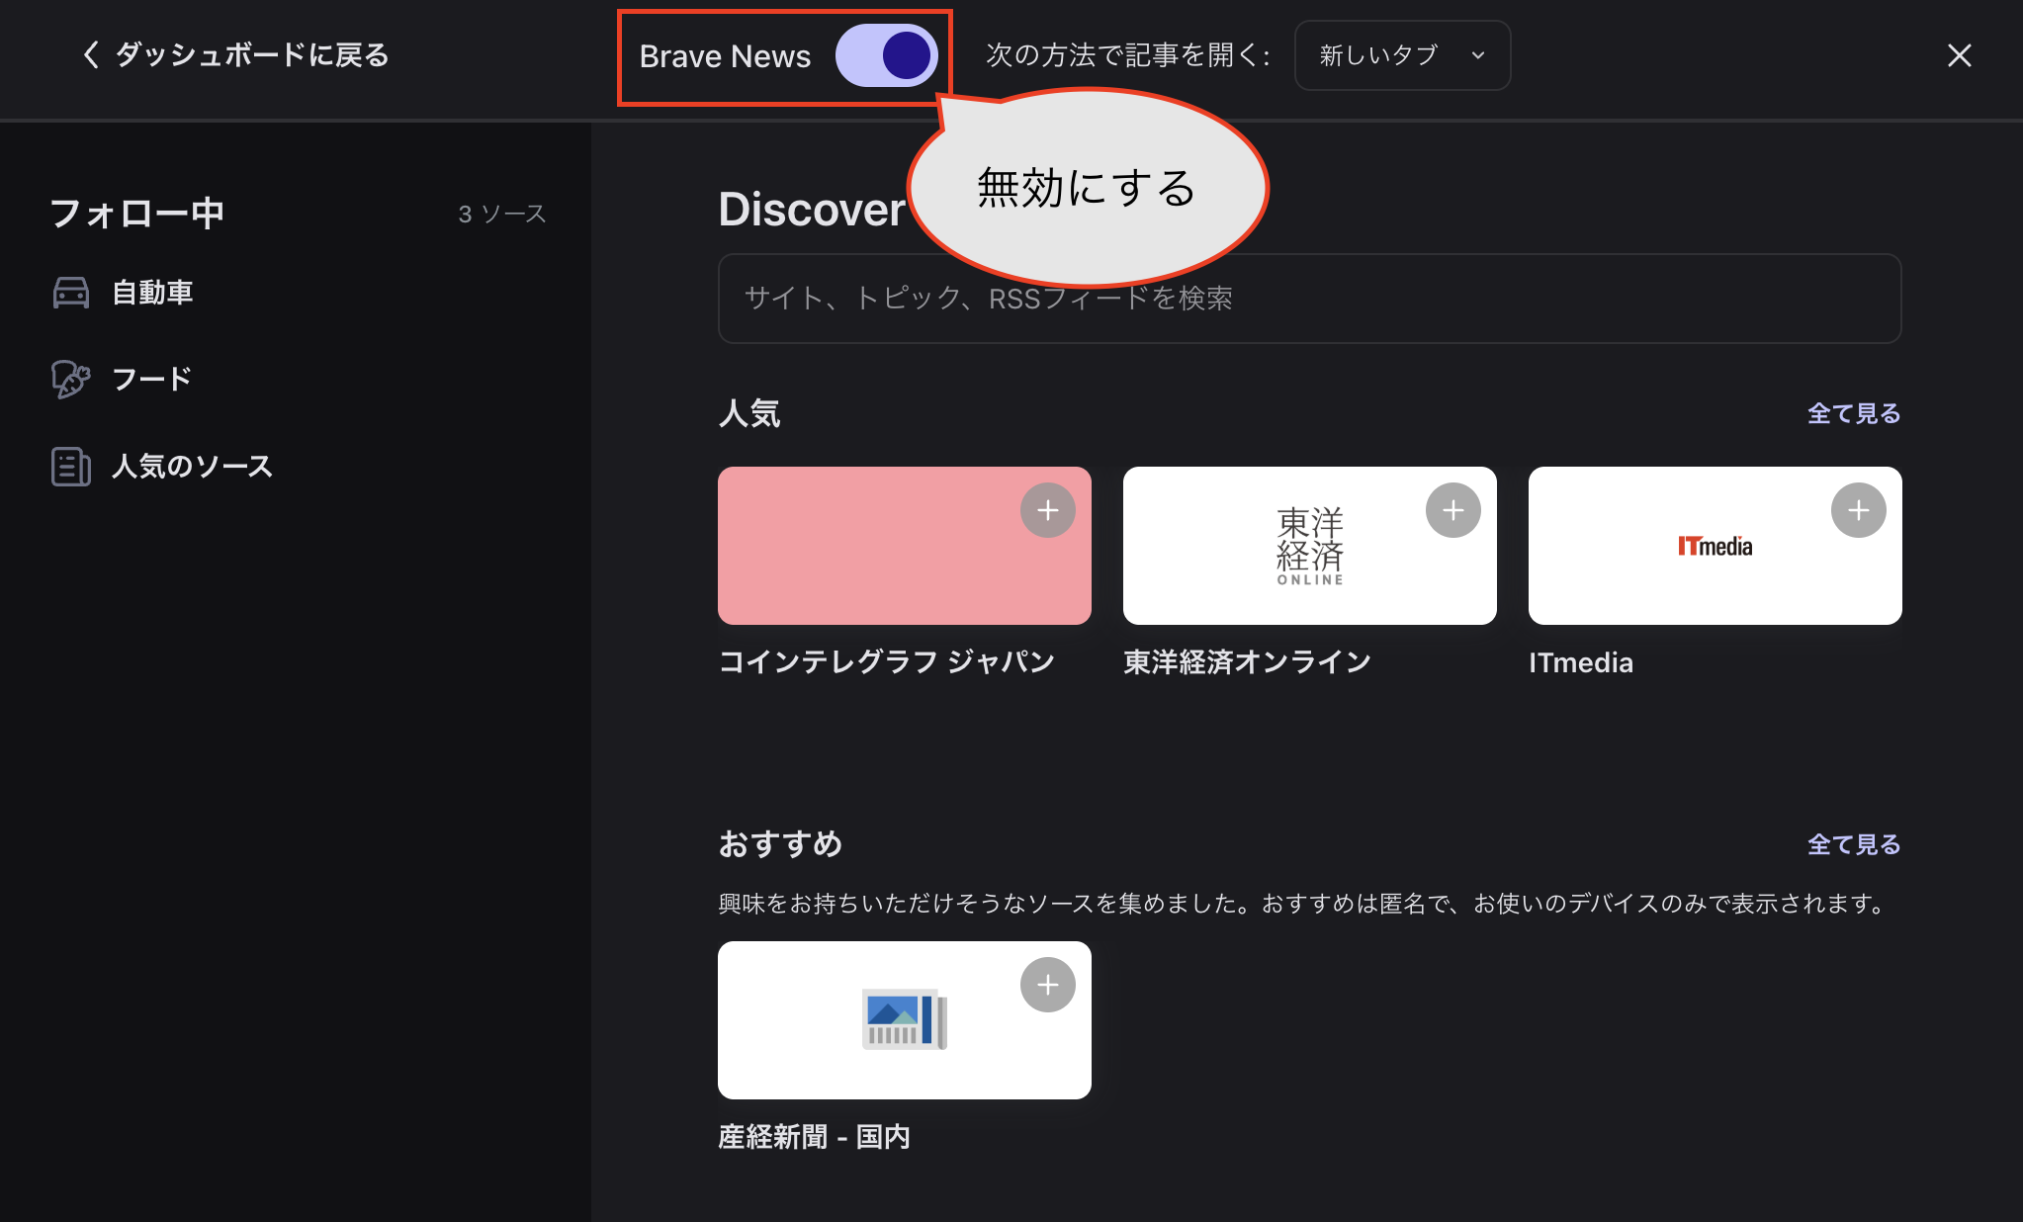
Task: Click the 3 ソース count label
Action: [502, 214]
